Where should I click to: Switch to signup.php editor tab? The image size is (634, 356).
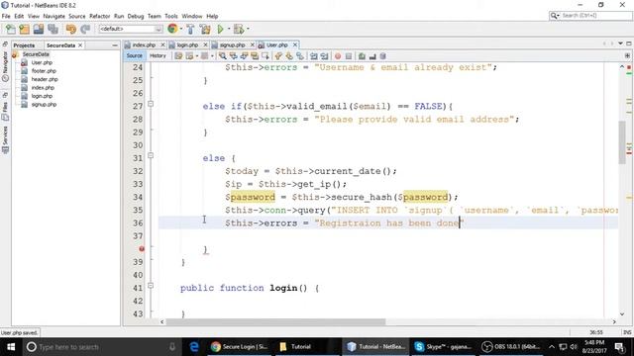pyautogui.click(x=232, y=44)
